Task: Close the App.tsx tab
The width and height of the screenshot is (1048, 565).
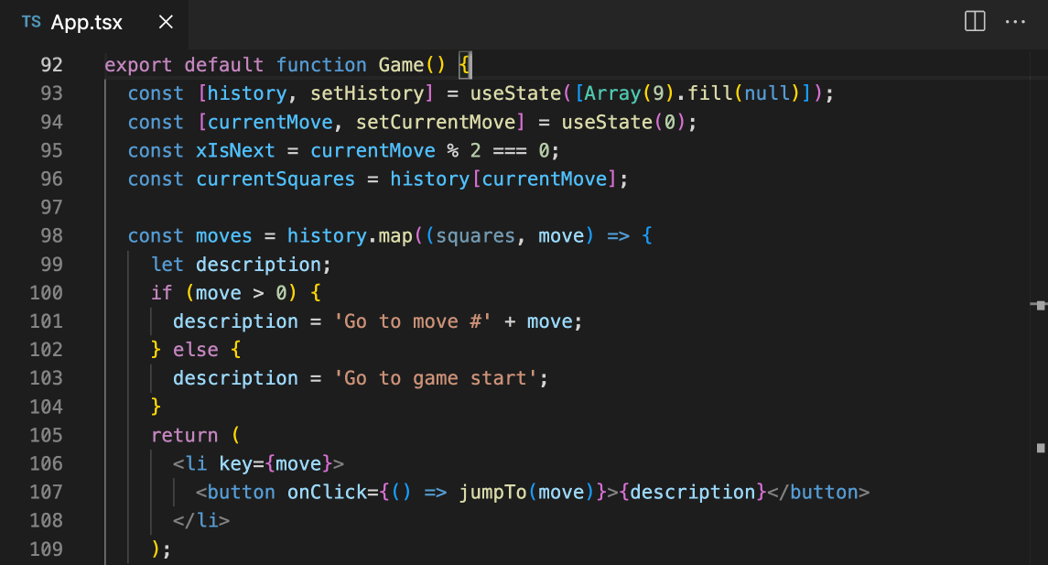Action: tap(165, 22)
